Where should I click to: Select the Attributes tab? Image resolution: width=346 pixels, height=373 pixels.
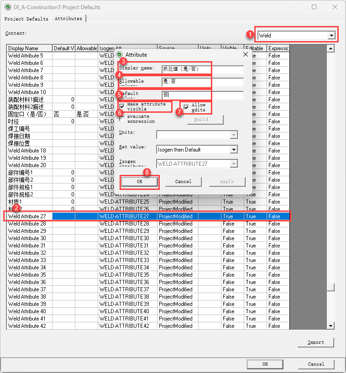click(x=68, y=19)
